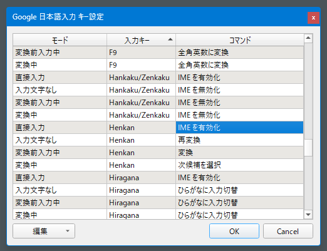Select first 全角英数に変換 command cell
Screen dimensions: 327x251
point(239,53)
